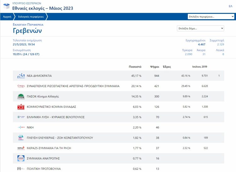Open the Επιλέξτε δήμο dropdown
The image size is (236, 172).
click(200, 28)
